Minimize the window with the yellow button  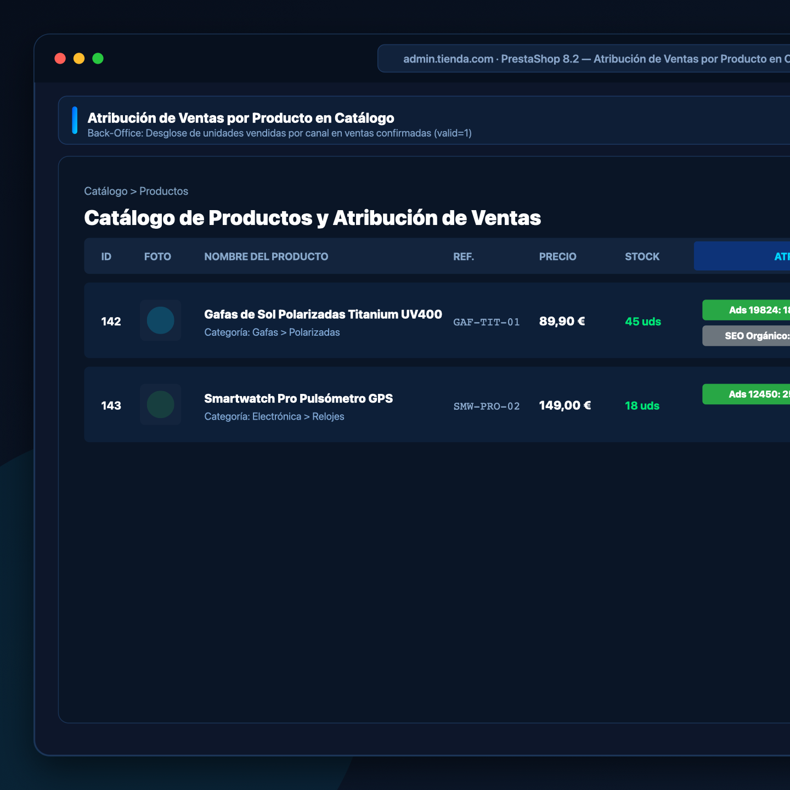[79, 59]
